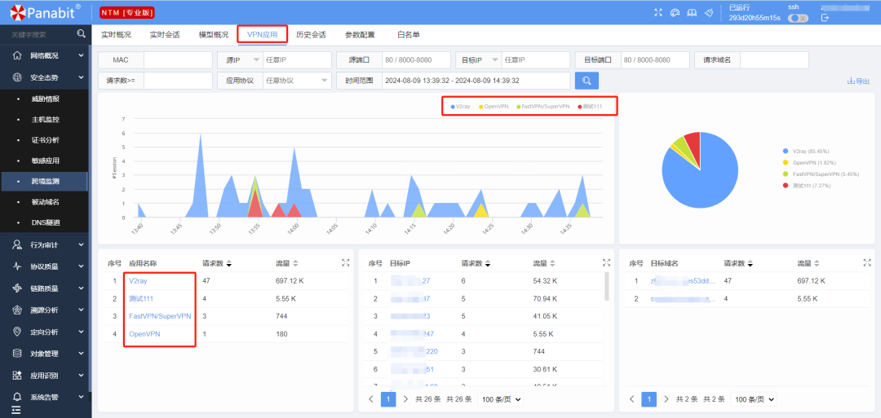Image resolution: width=881 pixels, height=418 pixels.
Task: Click the fullscreen icon in top header
Action: coord(659,12)
